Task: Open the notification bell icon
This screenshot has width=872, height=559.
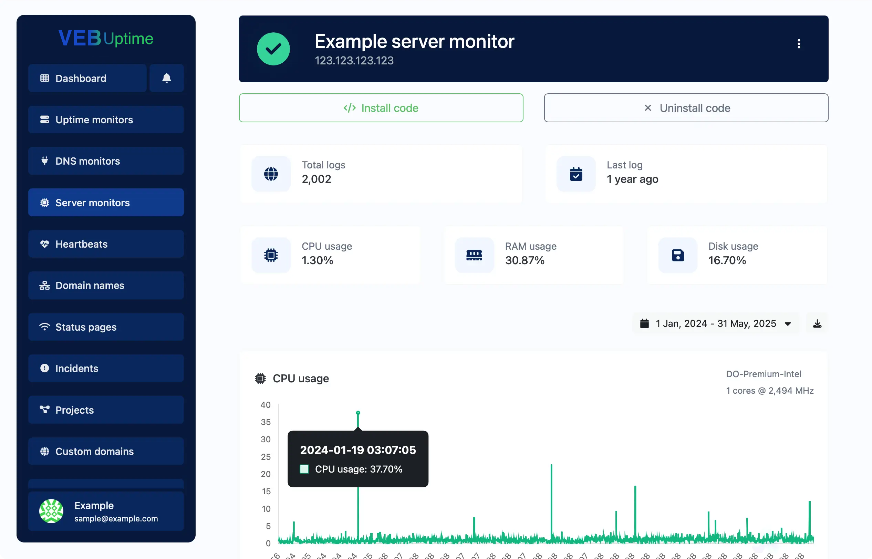Action: click(x=167, y=78)
